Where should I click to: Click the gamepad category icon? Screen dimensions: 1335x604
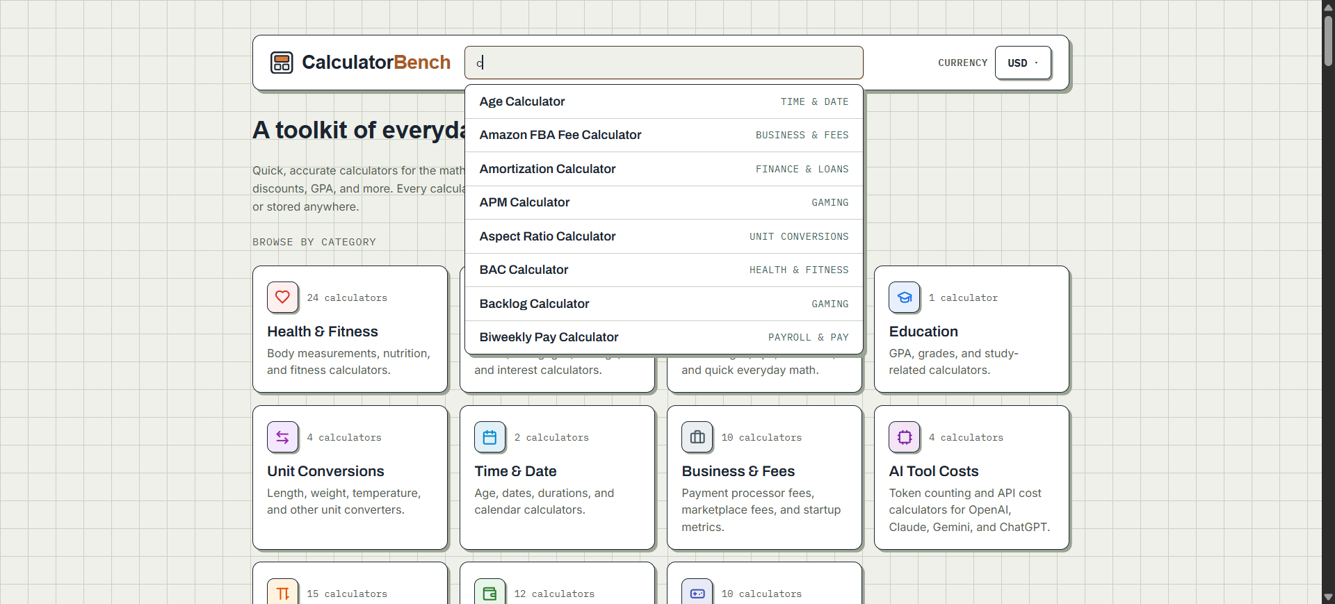tap(697, 593)
